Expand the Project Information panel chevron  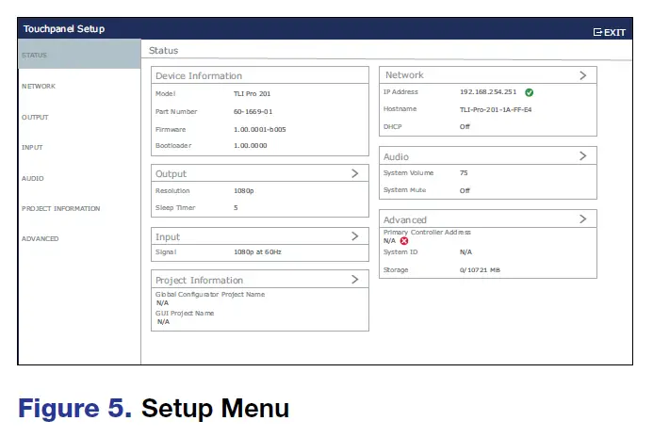coord(355,280)
